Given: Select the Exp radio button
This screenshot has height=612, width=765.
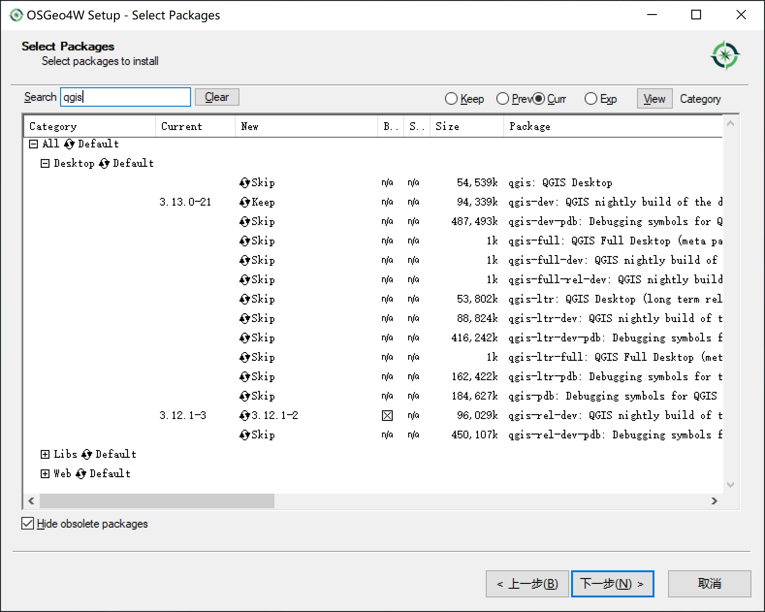Looking at the screenshot, I should (590, 99).
